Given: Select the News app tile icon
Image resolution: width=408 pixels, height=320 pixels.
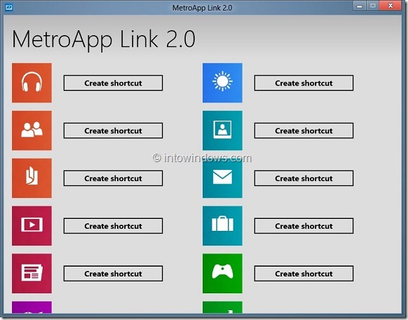Looking at the screenshot, I should (32, 274).
